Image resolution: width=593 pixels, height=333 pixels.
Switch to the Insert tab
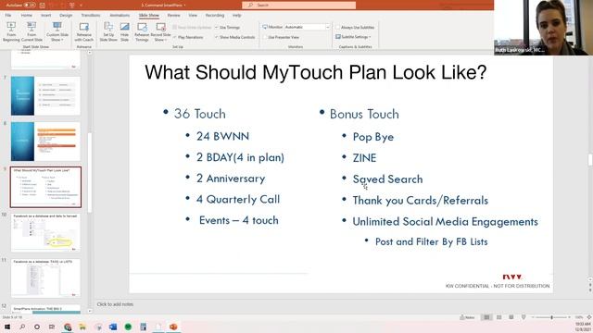(x=45, y=16)
